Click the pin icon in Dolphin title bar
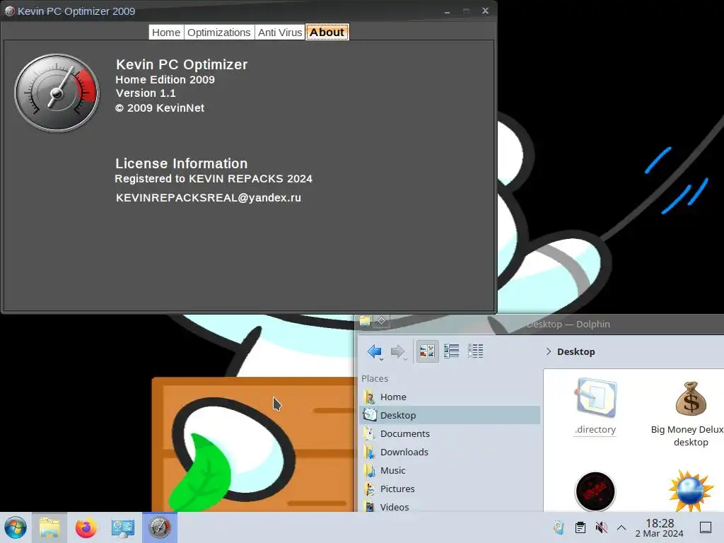The image size is (724, 543). click(x=381, y=320)
